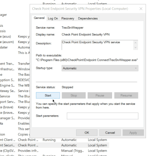Select the 'teway Se..' service row
This screenshot has width=160, height=156.
(8, 91)
